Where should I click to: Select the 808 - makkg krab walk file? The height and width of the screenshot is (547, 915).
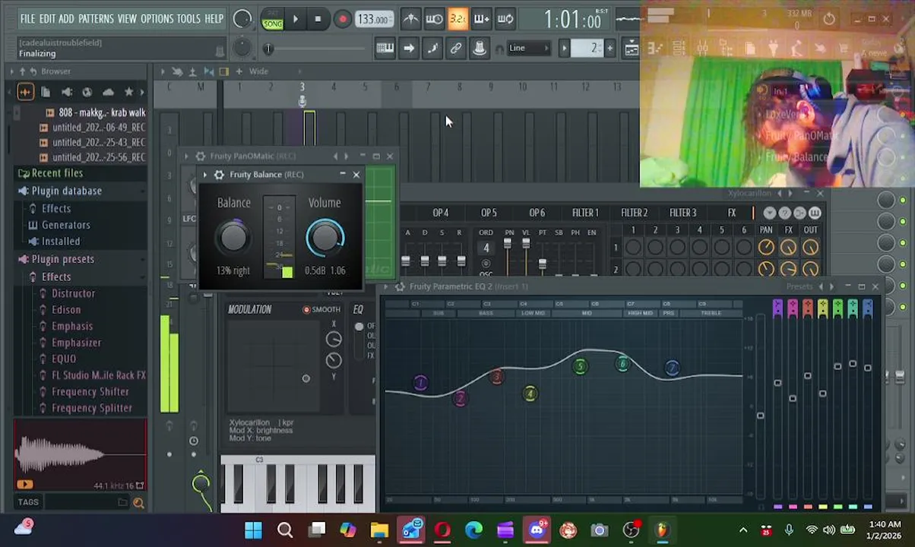pos(102,112)
